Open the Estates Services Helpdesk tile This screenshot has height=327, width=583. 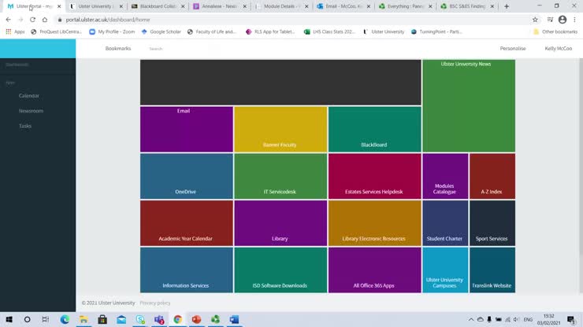[375, 176]
